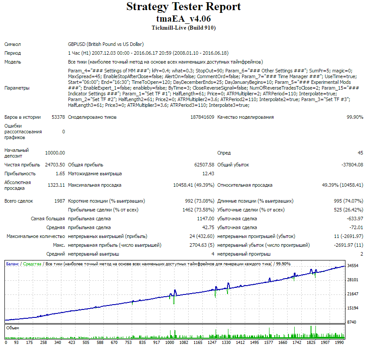Click the tmaEA_v4.06 expert name heading
Viewport: 368px width, 347px height.
coord(183,19)
